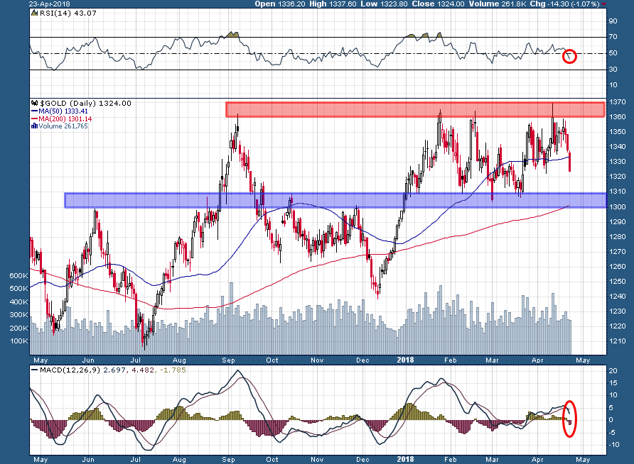Click Oct on the MACD panel time axis
Screen dimensions: 634x464
coord(272,460)
